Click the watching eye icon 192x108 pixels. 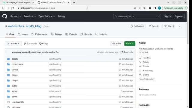(140, 70)
